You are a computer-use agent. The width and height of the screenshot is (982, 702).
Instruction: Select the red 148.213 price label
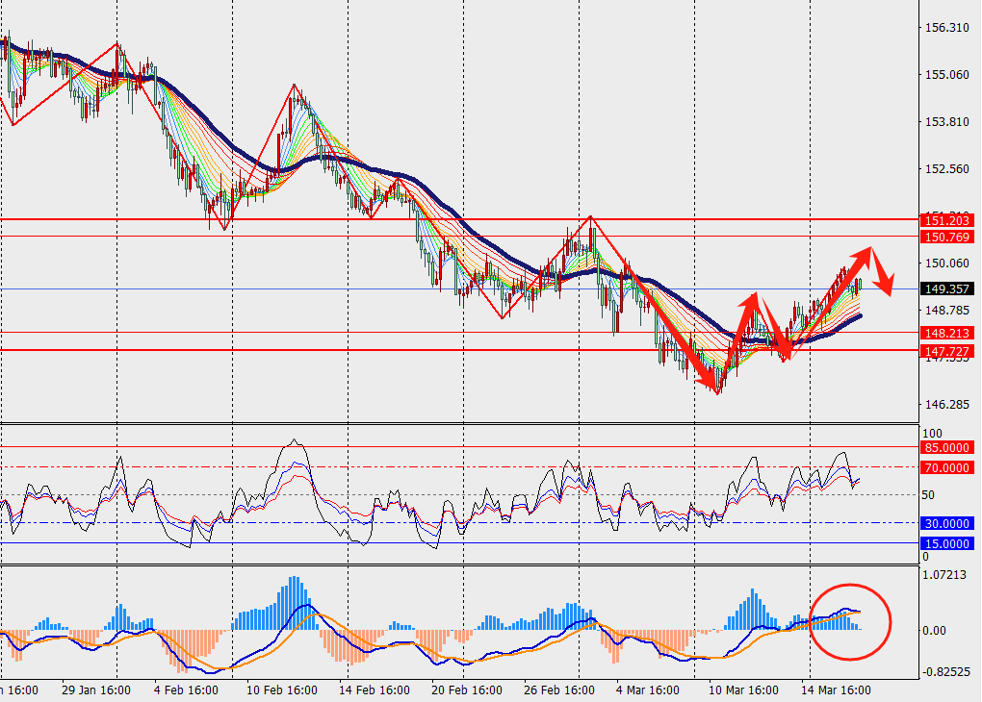pos(944,333)
